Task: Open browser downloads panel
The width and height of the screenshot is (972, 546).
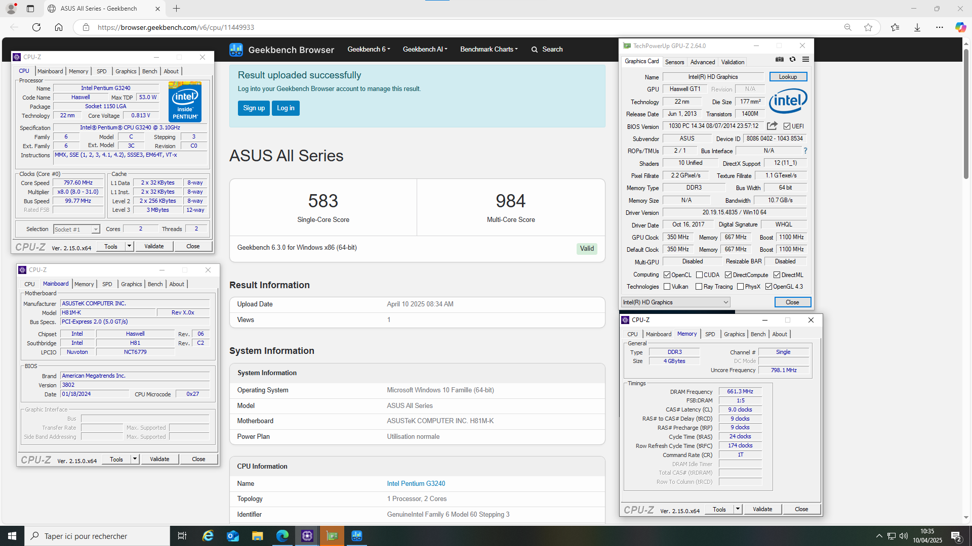Action: coord(917,27)
